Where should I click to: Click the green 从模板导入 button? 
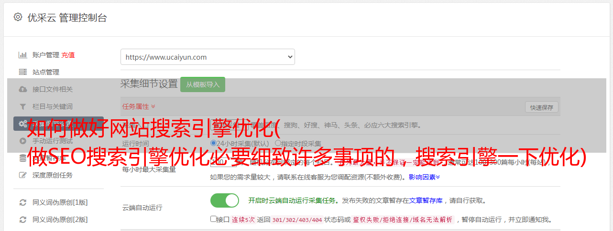pyautogui.click(x=203, y=84)
